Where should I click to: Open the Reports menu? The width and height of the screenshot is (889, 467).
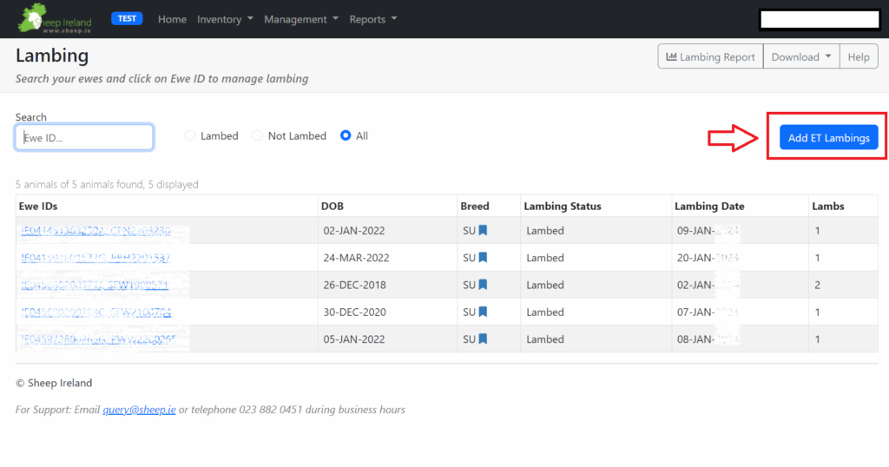click(372, 19)
